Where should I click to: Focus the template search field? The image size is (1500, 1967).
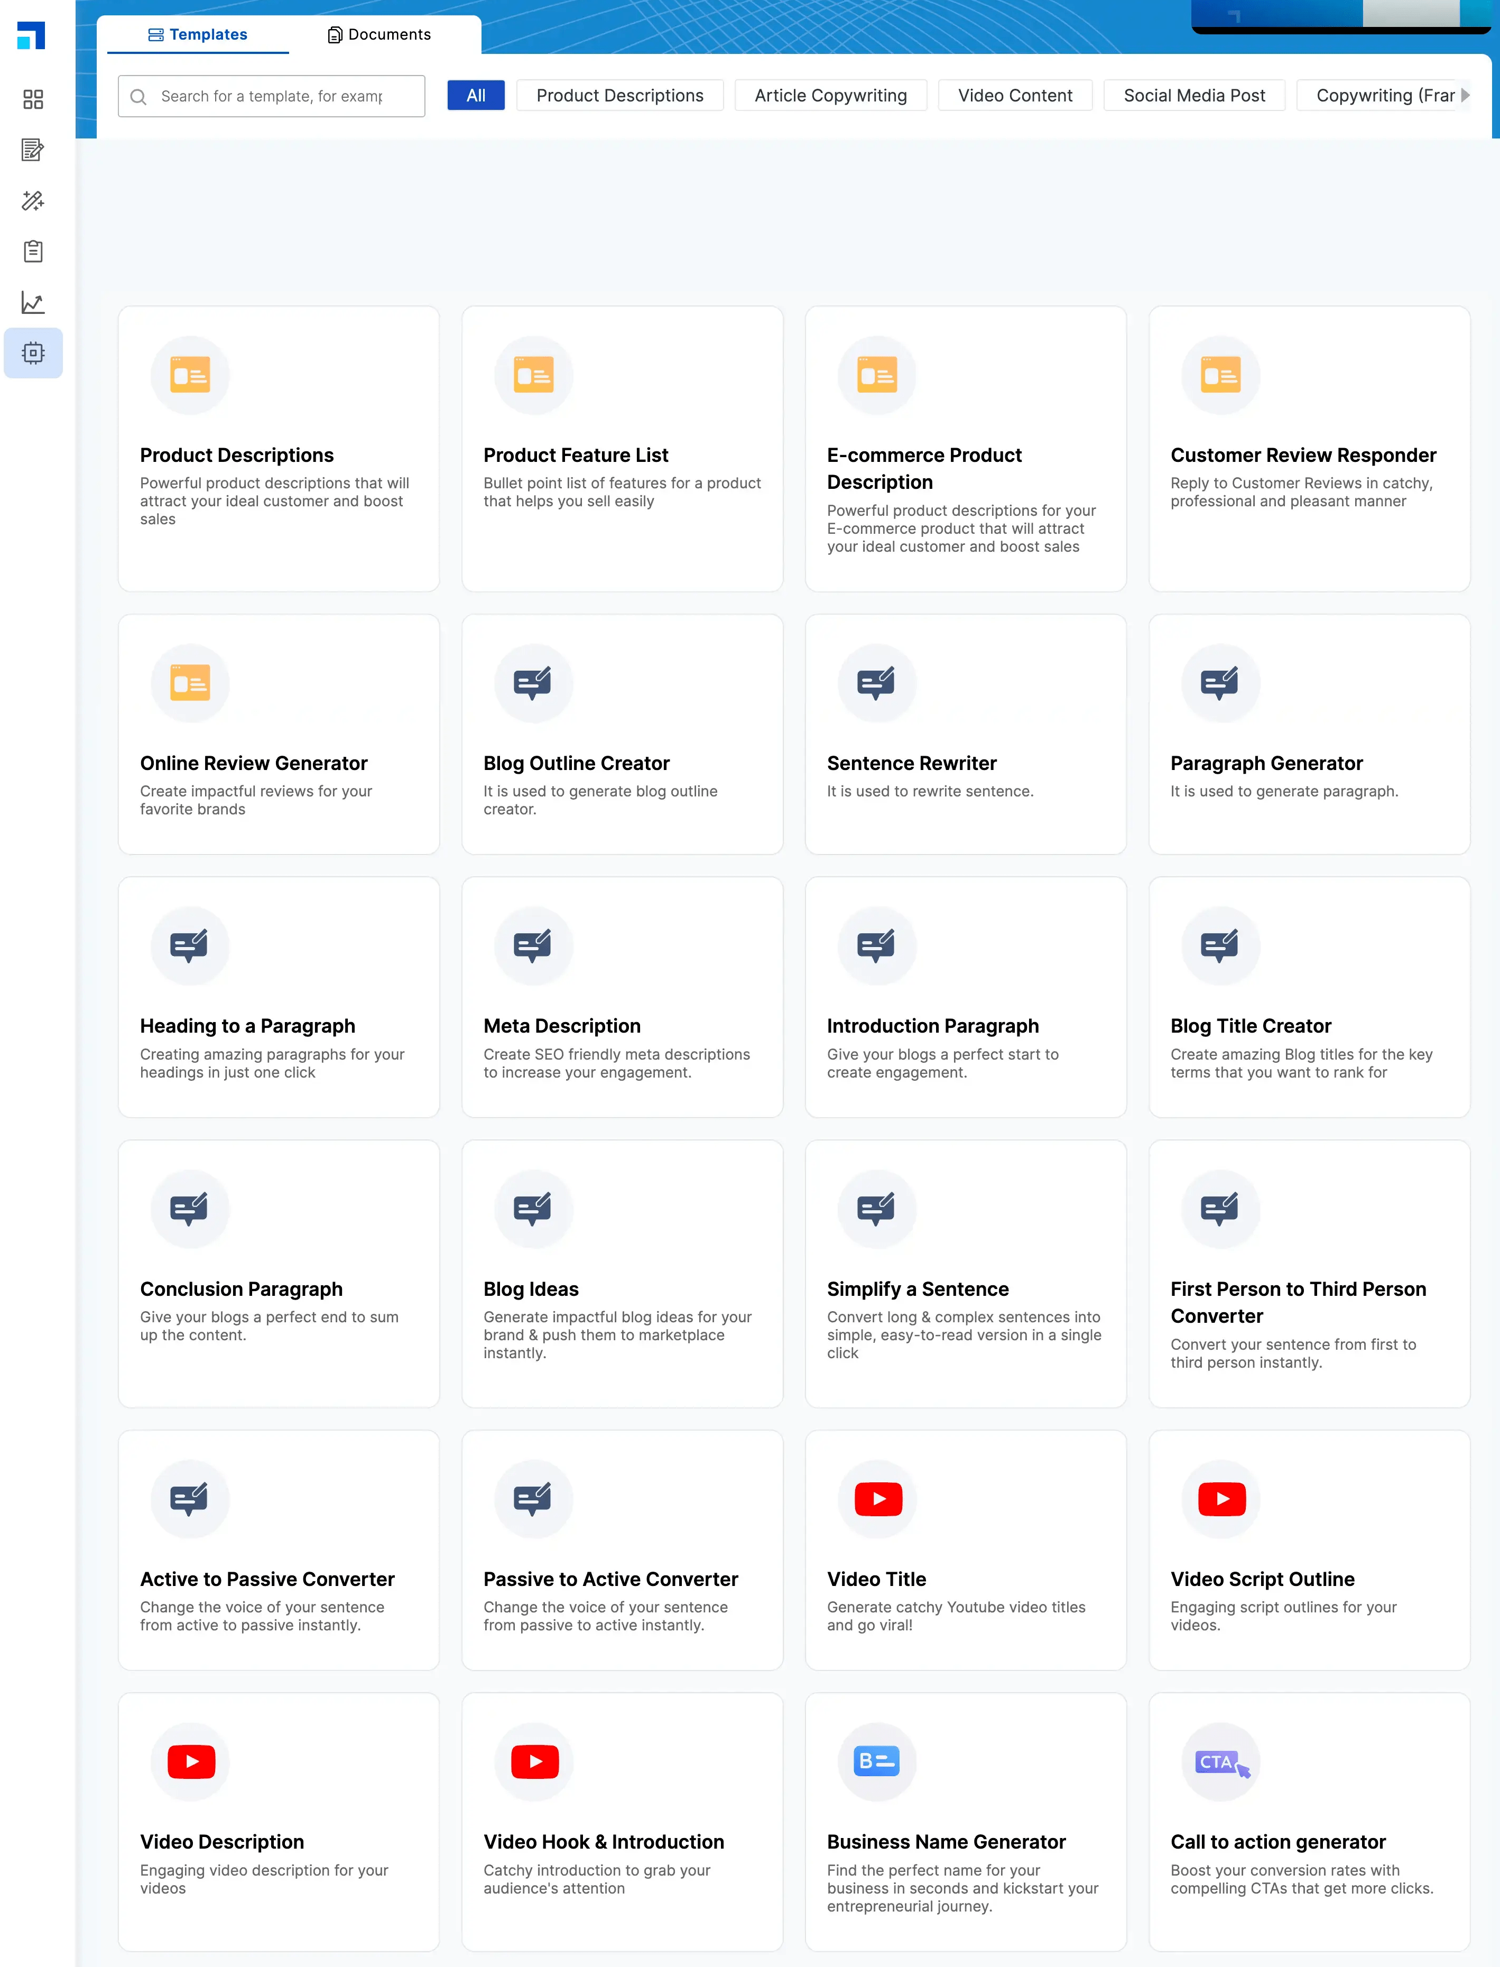click(272, 96)
